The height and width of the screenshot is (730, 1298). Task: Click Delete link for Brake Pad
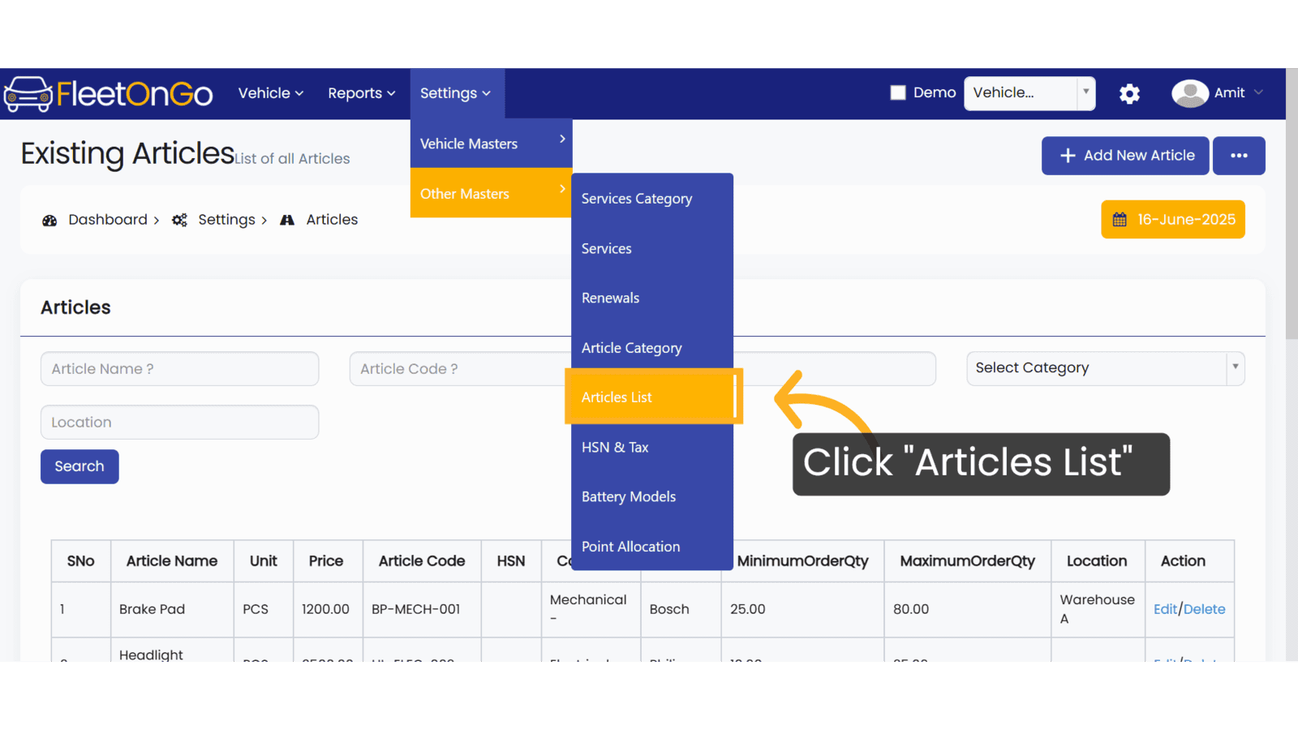click(1204, 609)
